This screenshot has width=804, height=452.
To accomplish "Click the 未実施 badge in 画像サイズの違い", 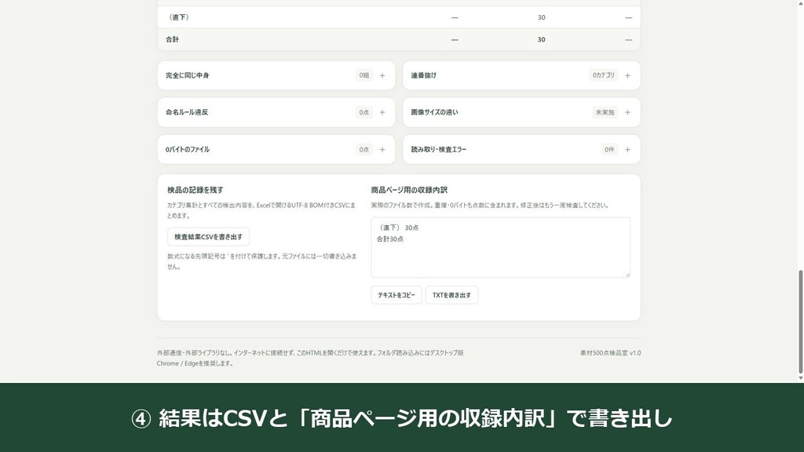I will 605,112.
